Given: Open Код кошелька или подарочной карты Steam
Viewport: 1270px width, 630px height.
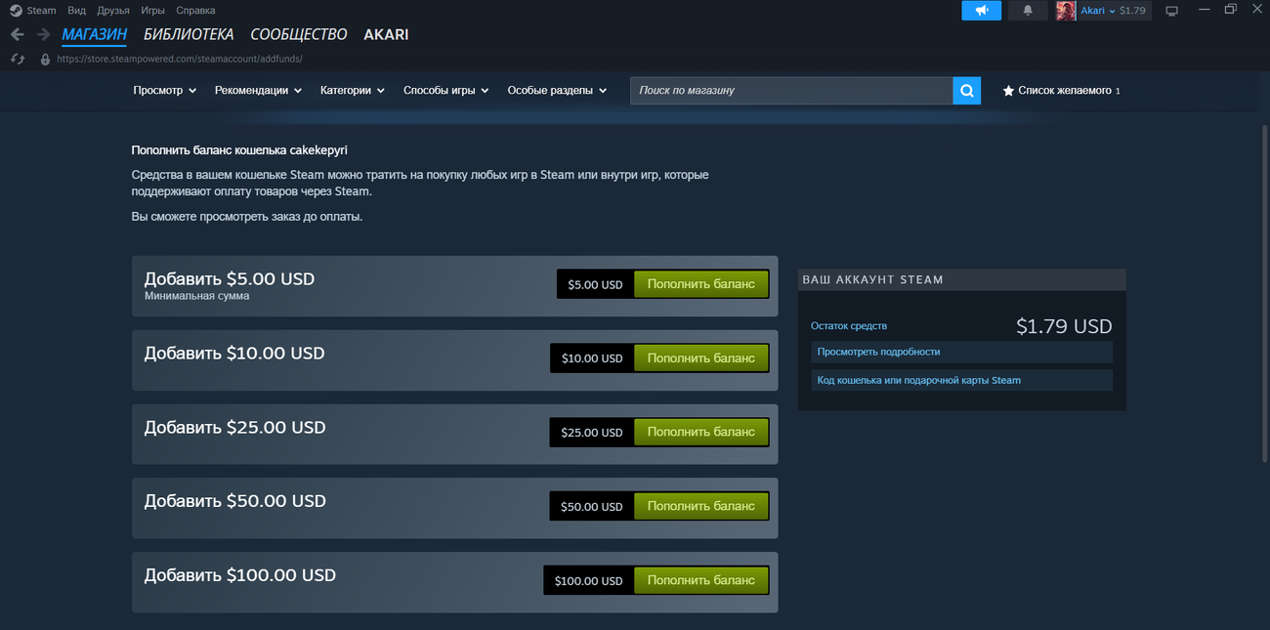Looking at the screenshot, I should click(x=962, y=380).
